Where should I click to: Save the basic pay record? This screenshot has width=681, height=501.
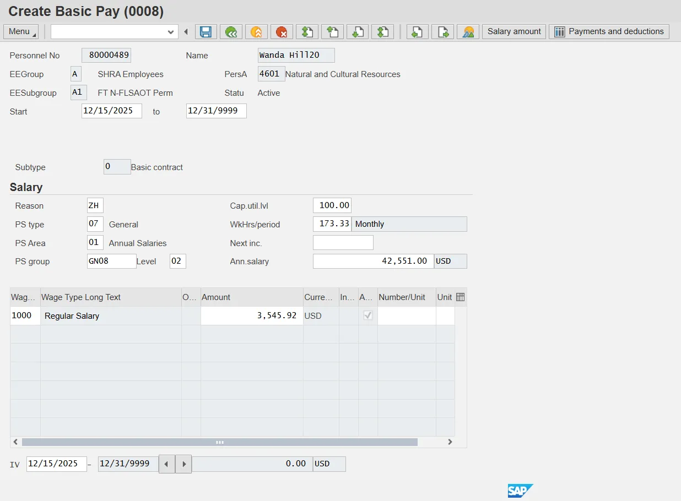click(x=206, y=31)
